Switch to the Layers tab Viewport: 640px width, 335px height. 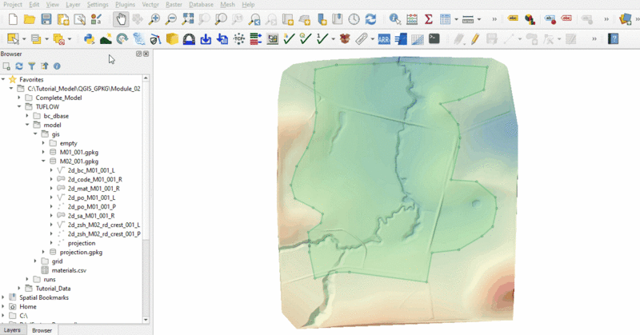[x=12, y=329]
